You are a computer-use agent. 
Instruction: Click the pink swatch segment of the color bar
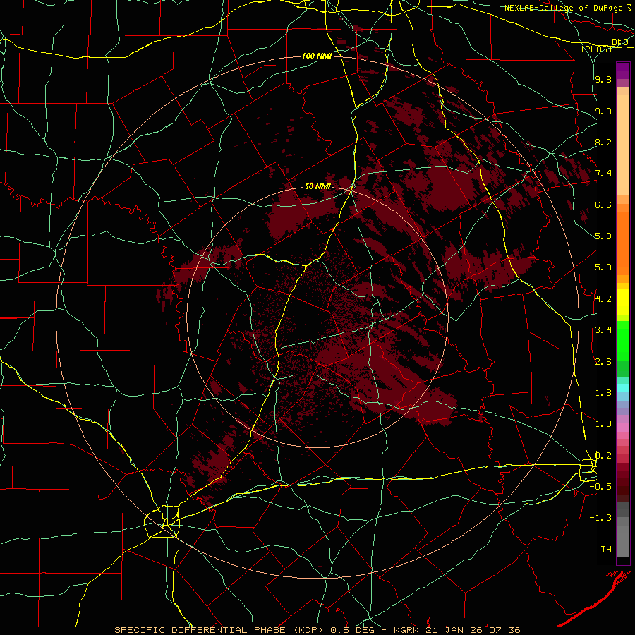(623, 428)
